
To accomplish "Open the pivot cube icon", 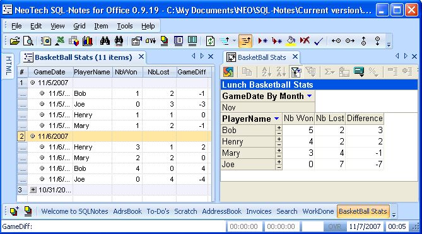I will pos(74,41).
